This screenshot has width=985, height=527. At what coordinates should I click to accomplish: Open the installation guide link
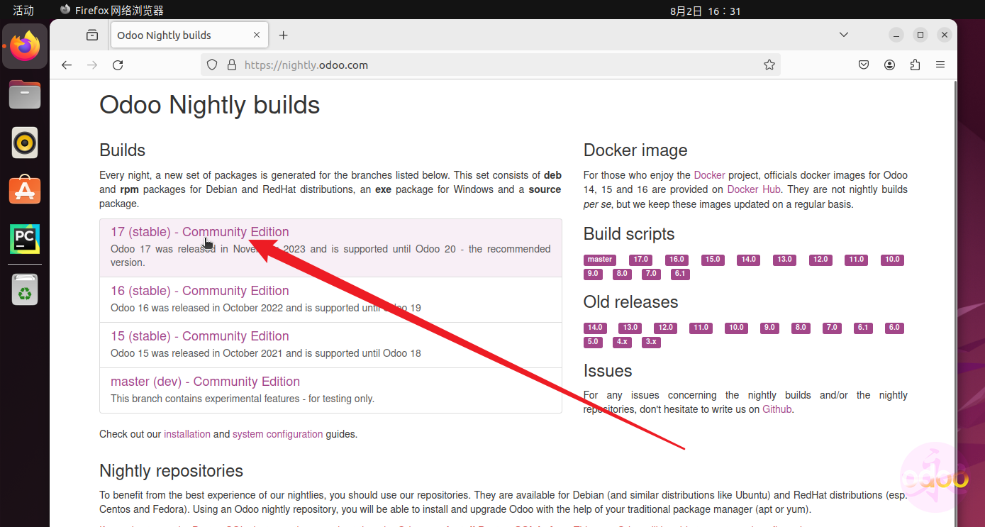[187, 434]
